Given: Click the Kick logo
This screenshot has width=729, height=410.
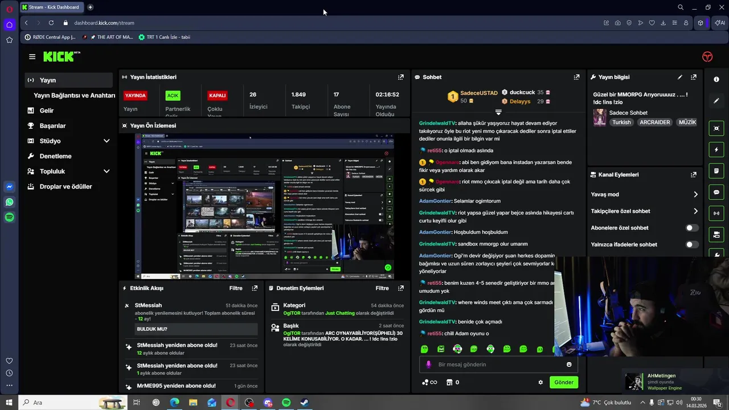Looking at the screenshot, I should click(x=62, y=56).
